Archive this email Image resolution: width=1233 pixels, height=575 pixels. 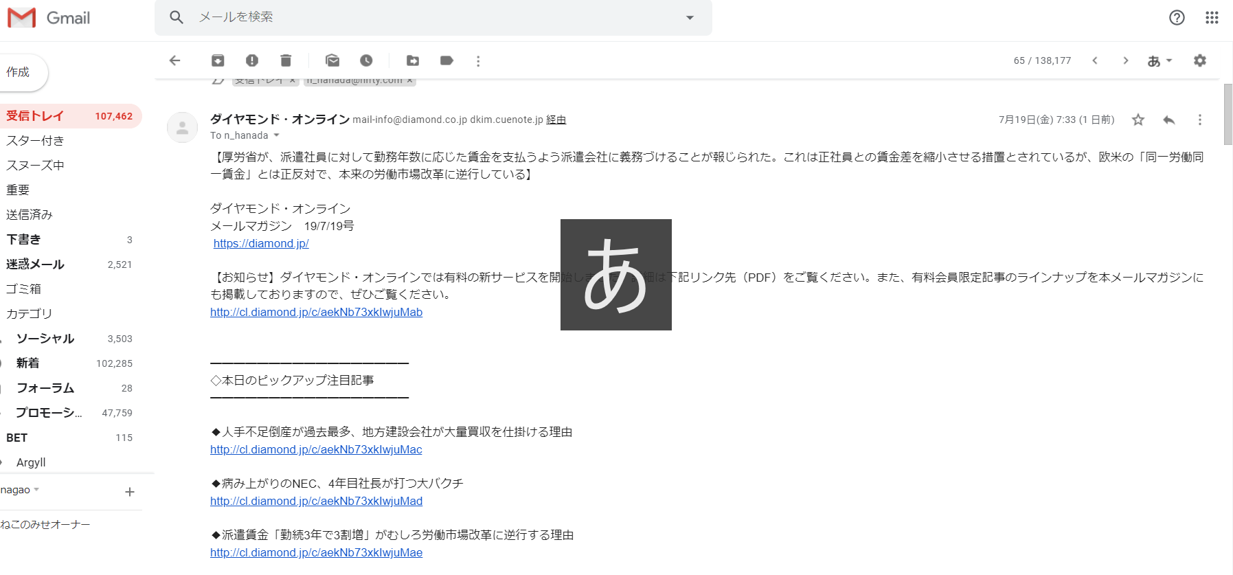coord(218,60)
